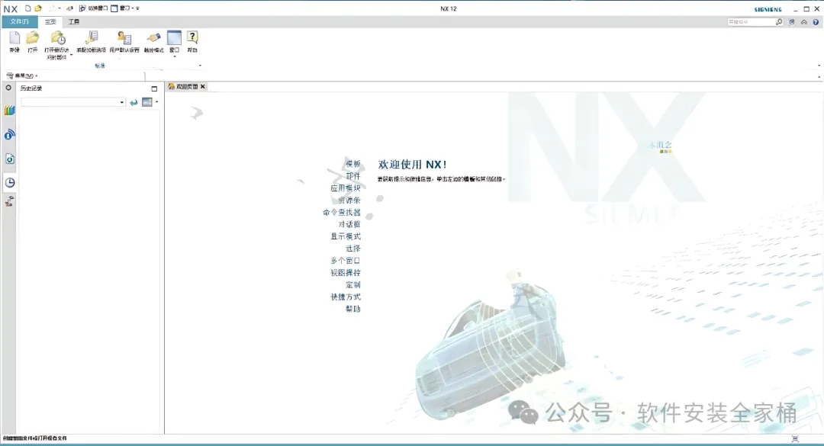Open the Roles sidebar icon

tap(9, 159)
